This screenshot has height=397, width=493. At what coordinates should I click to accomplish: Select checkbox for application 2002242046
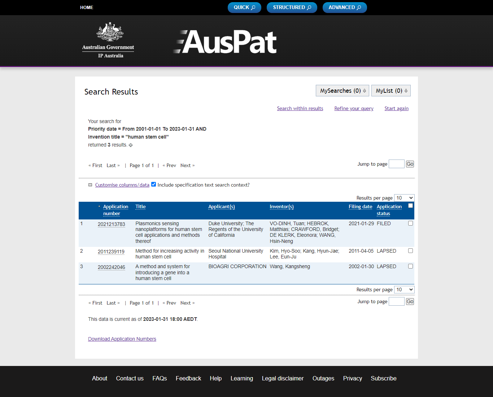point(410,266)
